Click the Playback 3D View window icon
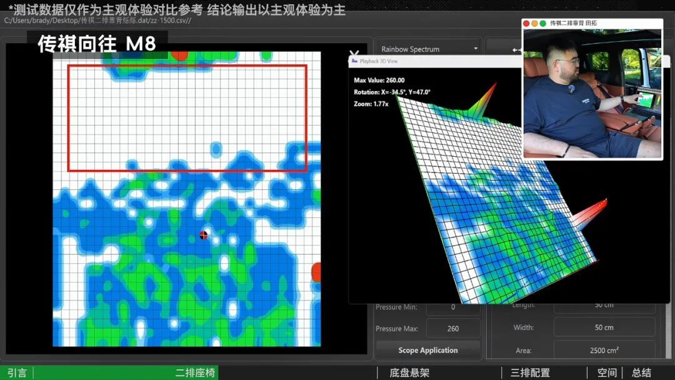Viewport: 675px width, 380px height. point(354,61)
